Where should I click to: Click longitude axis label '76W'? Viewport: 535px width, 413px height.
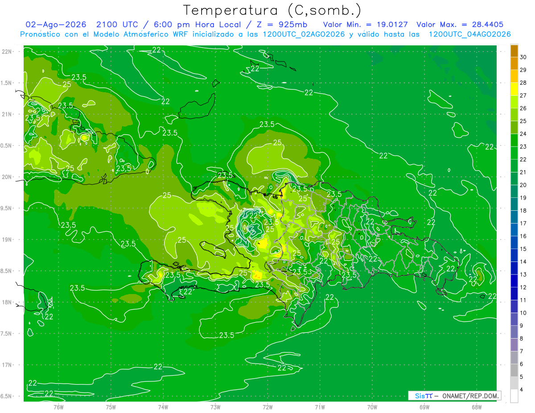click(58, 407)
